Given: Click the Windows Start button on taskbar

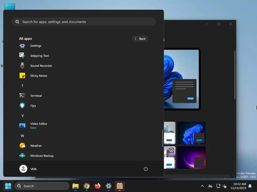Looking at the screenshot, I should pyautogui.click(x=8, y=186).
